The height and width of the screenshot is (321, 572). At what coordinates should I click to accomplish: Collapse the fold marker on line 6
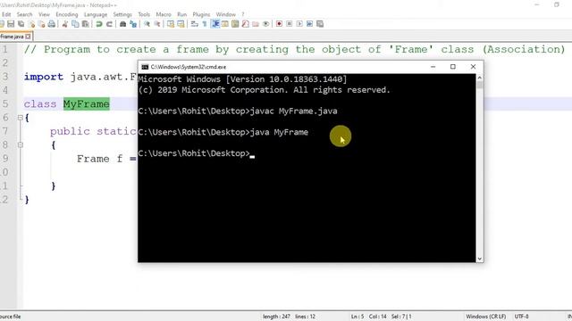[21, 118]
